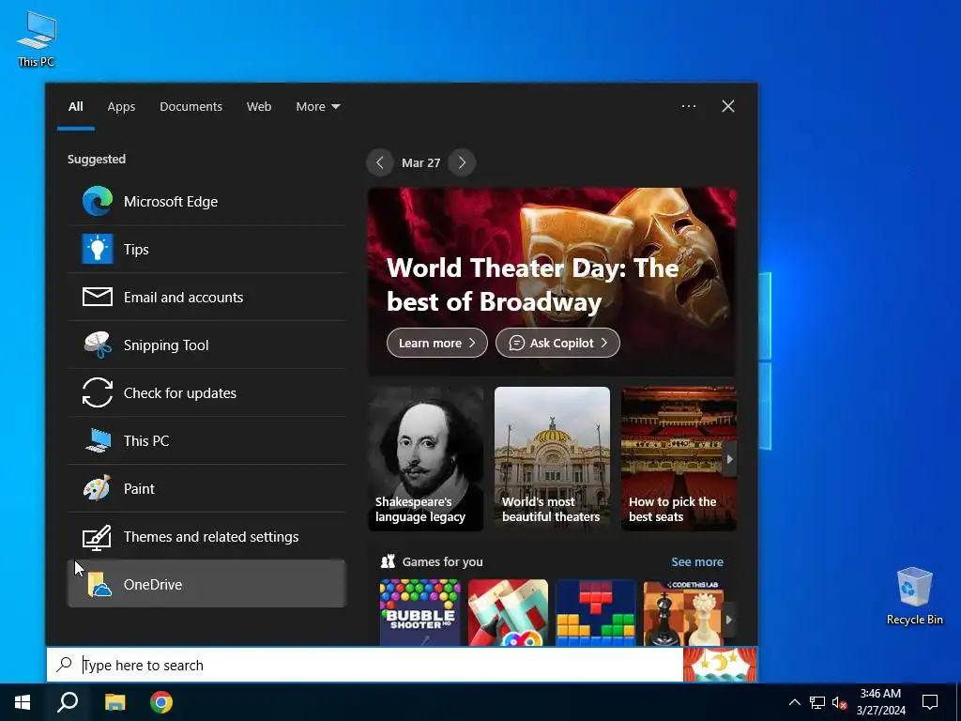The image size is (961, 721).
Task: Launch Google Chrome from the taskbar
Action: pos(161,702)
